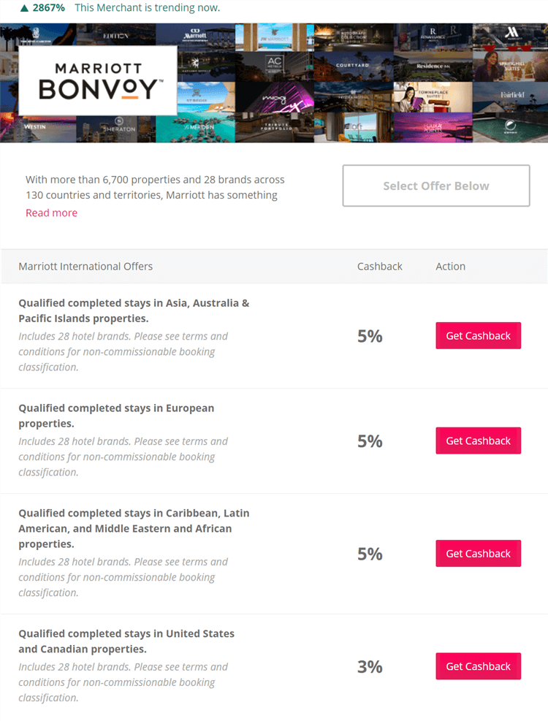Screen dimensions: 548x721
Task: Click the Marriott International Offers column header
Action: point(85,266)
